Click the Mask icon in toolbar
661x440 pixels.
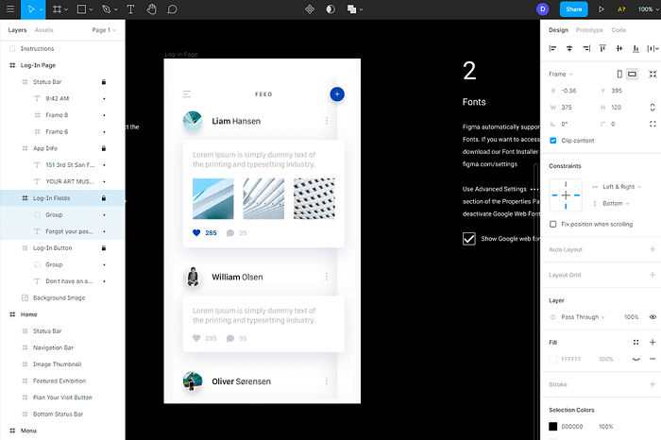[x=330, y=9]
